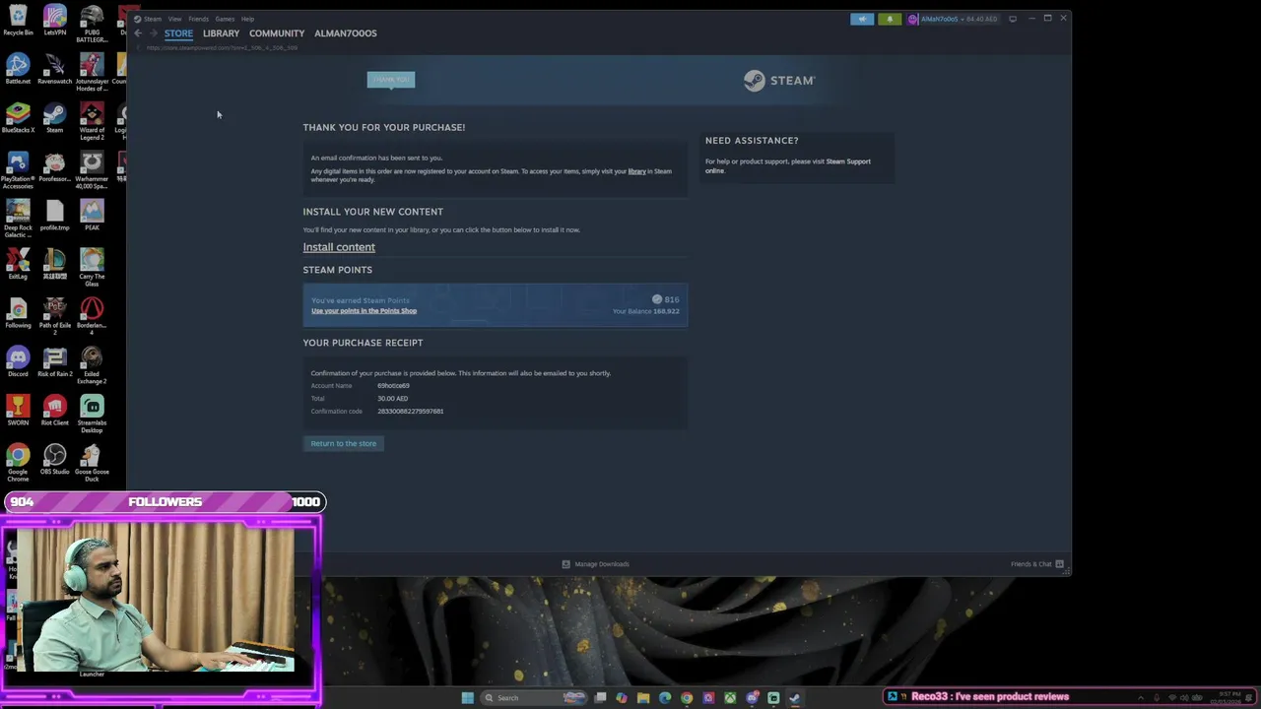The width and height of the screenshot is (1261, 709).
Task: Select the profile.tmp file on desktop
Action: (55, 216)
